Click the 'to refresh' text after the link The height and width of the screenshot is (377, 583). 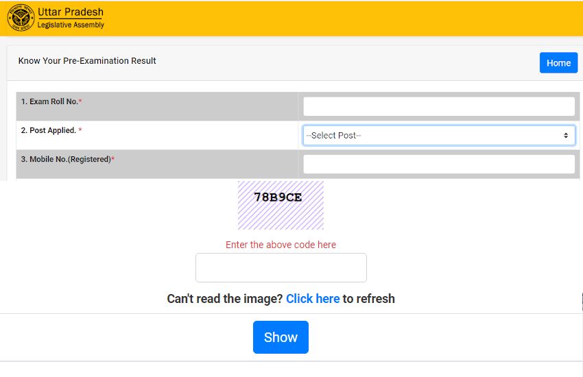point(369,299)
